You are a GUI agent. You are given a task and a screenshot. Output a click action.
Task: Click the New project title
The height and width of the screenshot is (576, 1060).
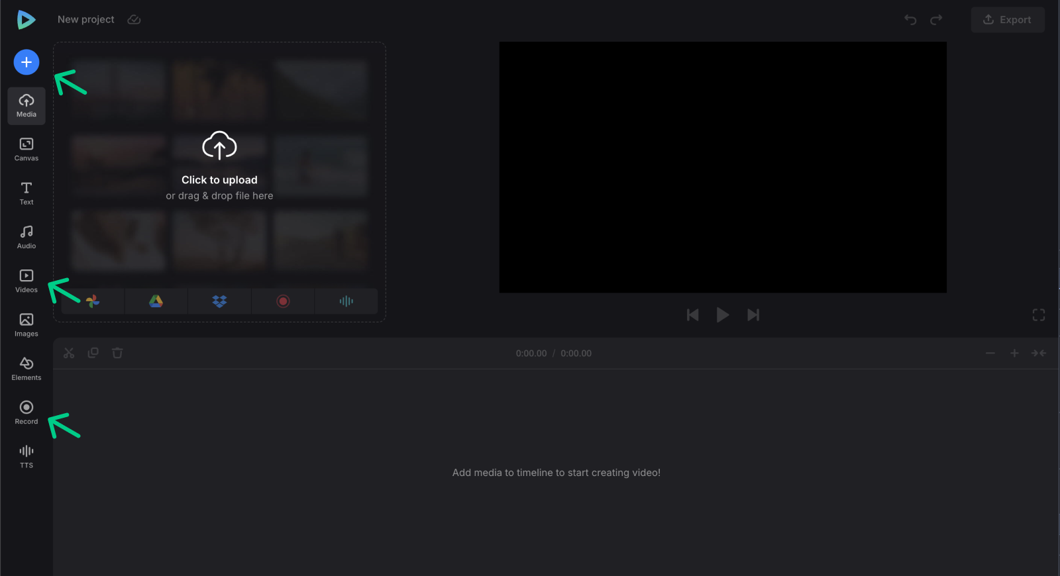coord(86,20)
